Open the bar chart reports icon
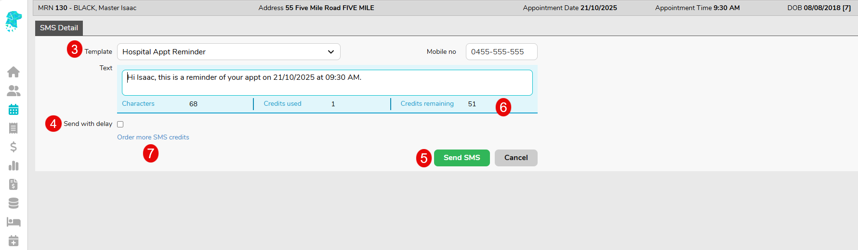 click(x=13, y=166)
